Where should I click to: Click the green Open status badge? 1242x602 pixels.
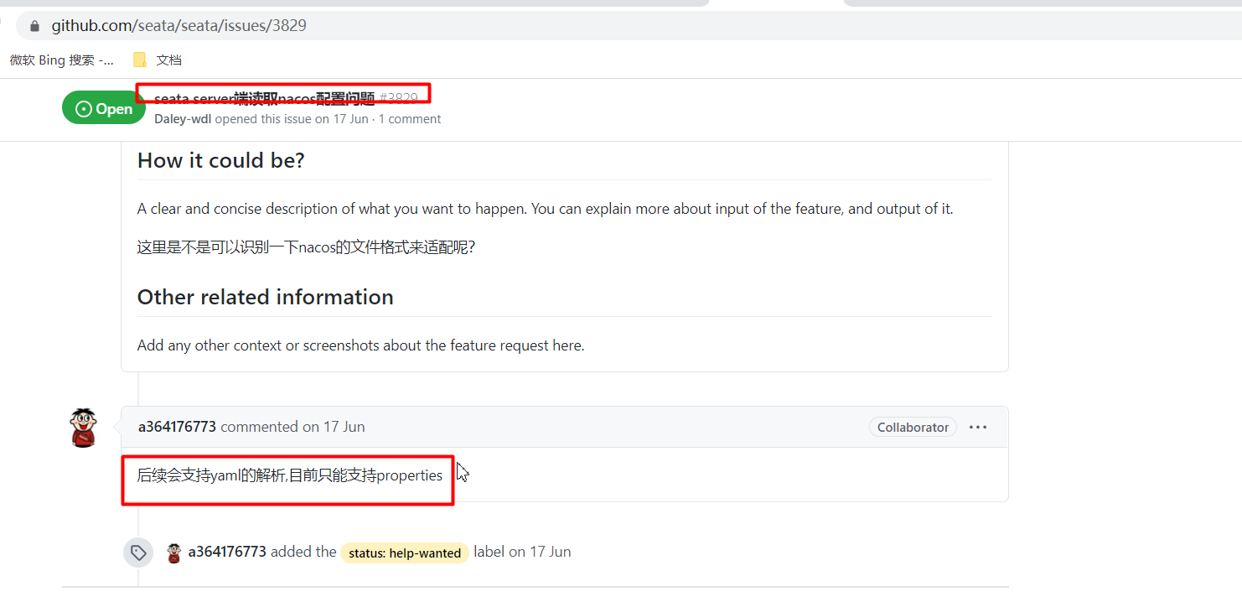tap(104, 108)
